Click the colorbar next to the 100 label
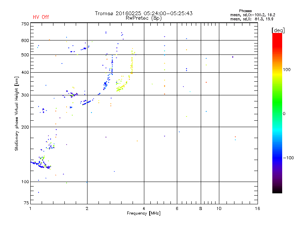 coord(277,70)
